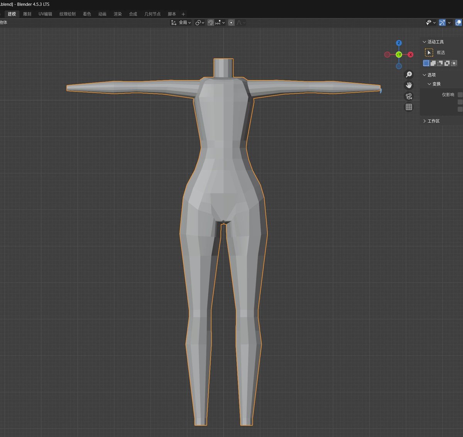Toggle proportional editing in header
Image resolution: width=463 pixels, height=437 pixels.
tap(231, 23)
